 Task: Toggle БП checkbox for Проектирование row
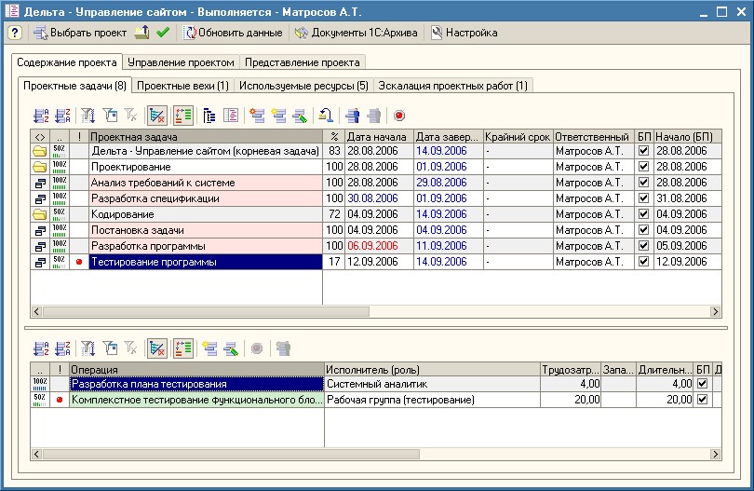[644, 167]
